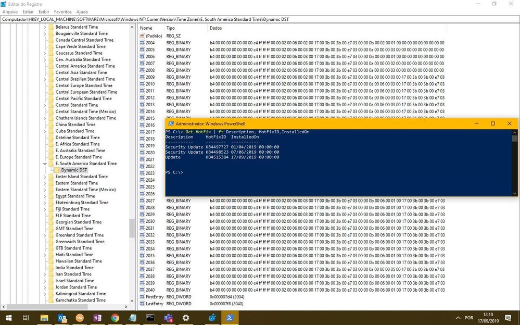Click the (Padrão) string value icon
Screen dimensions: 520x325
click(x=142, y=36)
